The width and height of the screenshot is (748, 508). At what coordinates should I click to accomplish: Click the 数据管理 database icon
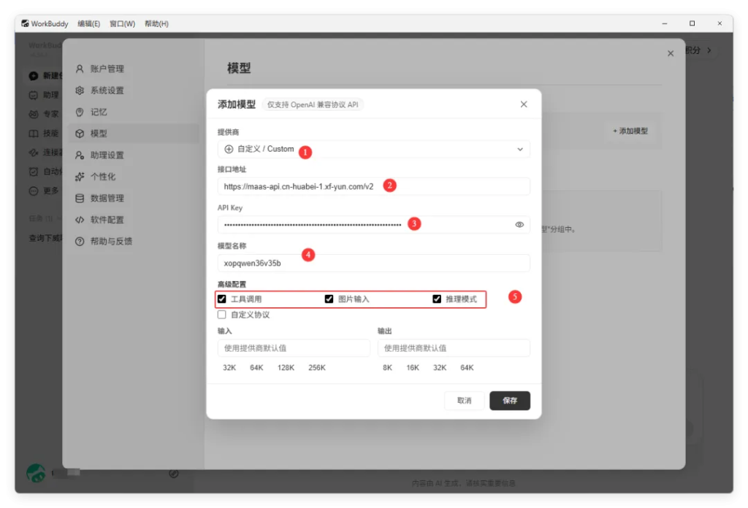coord(80,199)
